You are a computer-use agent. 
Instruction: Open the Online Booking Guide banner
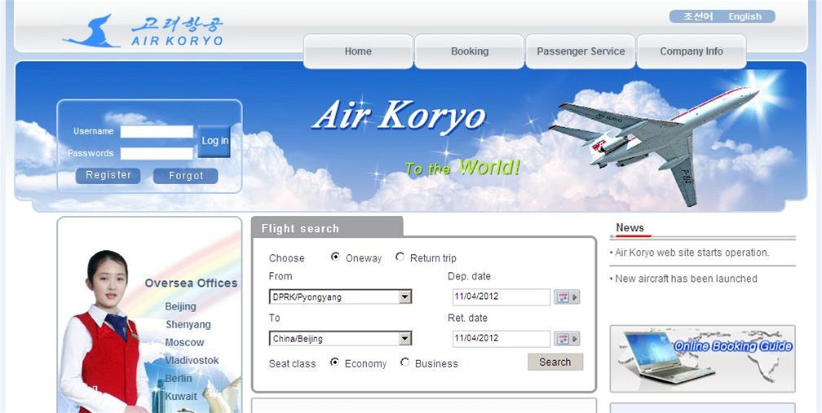click(702, 358)
